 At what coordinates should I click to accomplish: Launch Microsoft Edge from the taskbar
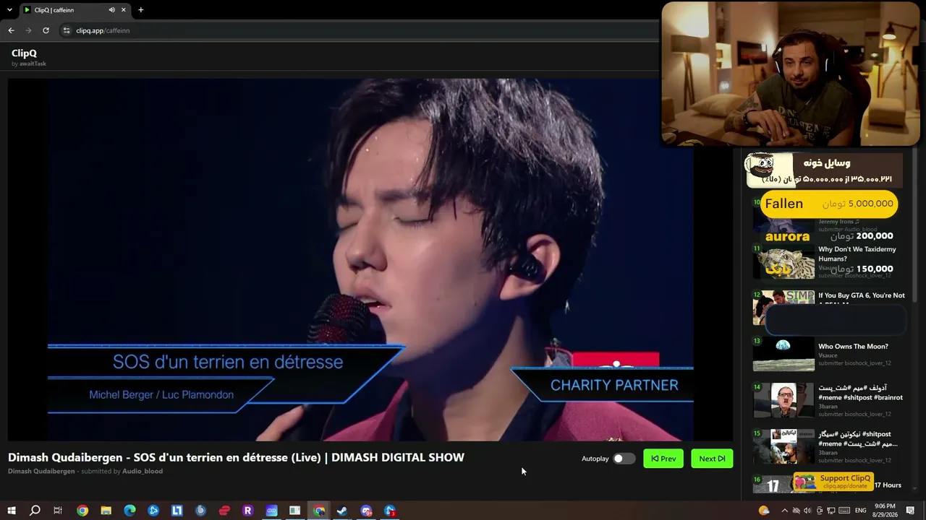tap(129, 511)
